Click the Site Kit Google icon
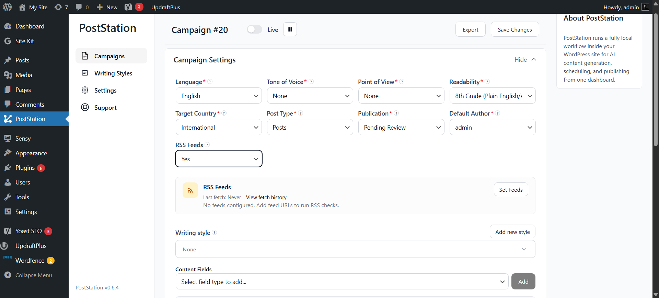Screen dimensions: 659x298 click(8, 41)
